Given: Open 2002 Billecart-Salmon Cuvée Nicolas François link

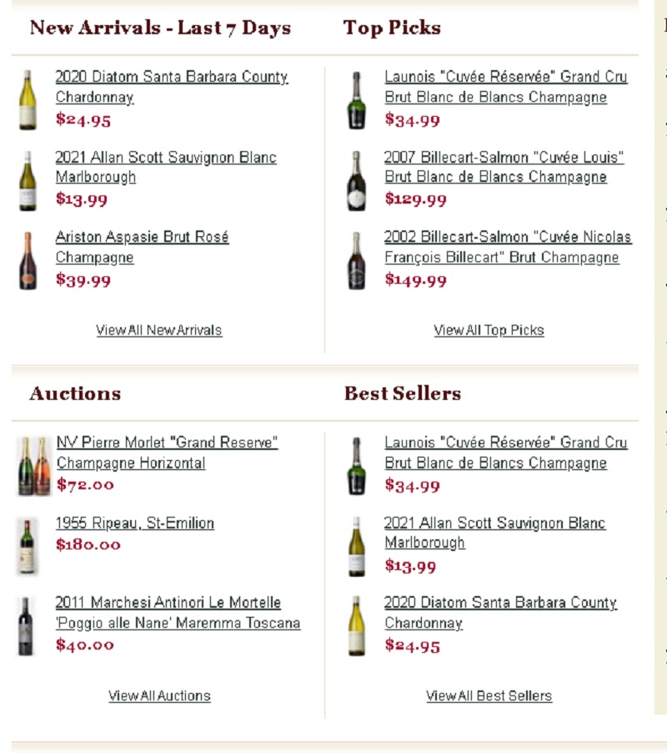Looking at the screenshot, I should [508, 247].
